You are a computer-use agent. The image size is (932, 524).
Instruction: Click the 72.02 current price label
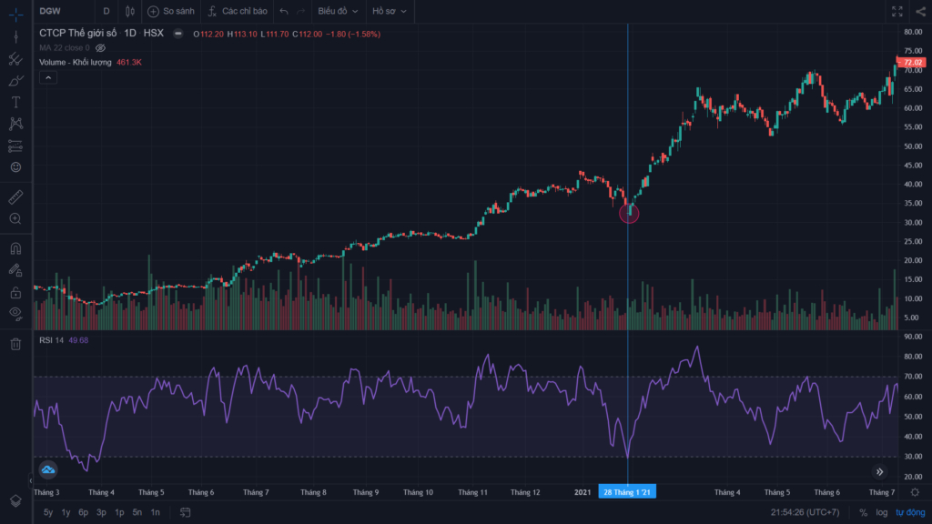click(912, 63)
